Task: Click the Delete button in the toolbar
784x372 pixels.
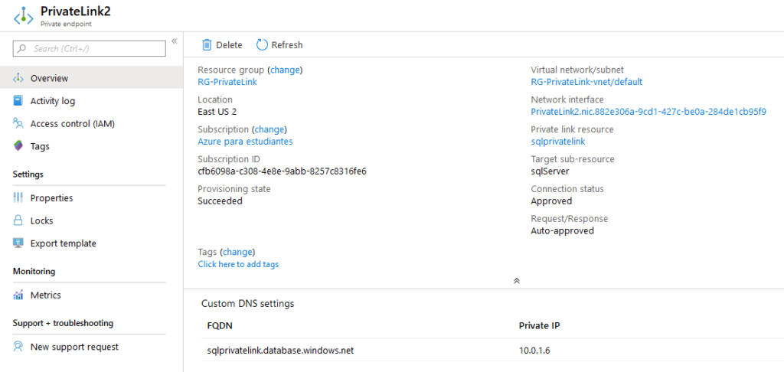Action: [x=222, y=45]
